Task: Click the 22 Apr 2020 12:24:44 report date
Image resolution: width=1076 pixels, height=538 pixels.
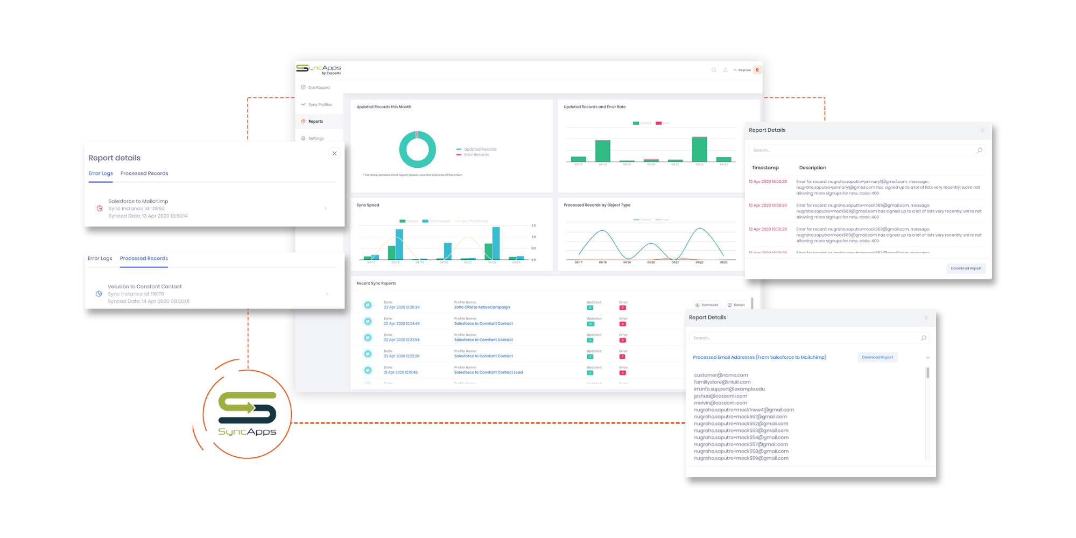Action: point(402,323)
